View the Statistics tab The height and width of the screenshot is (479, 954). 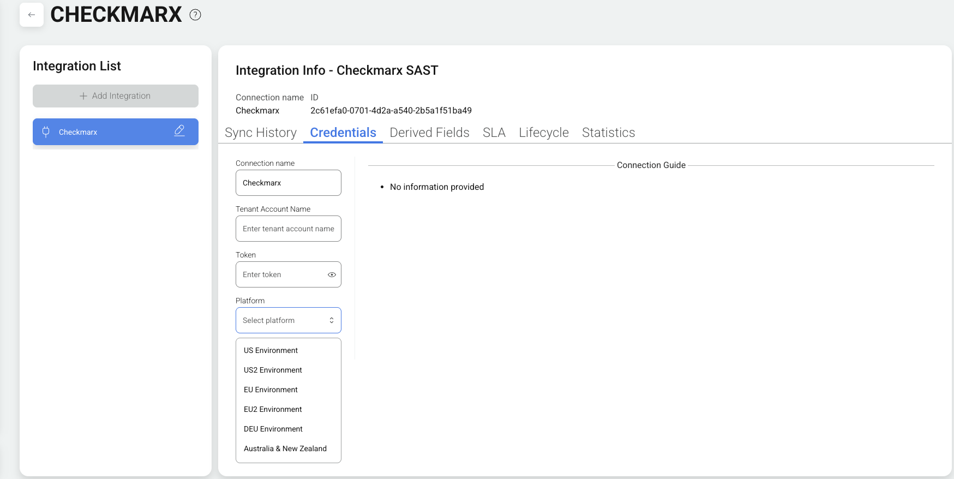tap(608, 133)
